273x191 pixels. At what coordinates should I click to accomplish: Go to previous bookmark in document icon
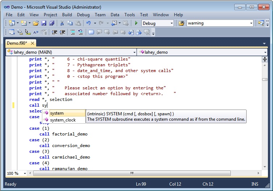coord(131,32)
